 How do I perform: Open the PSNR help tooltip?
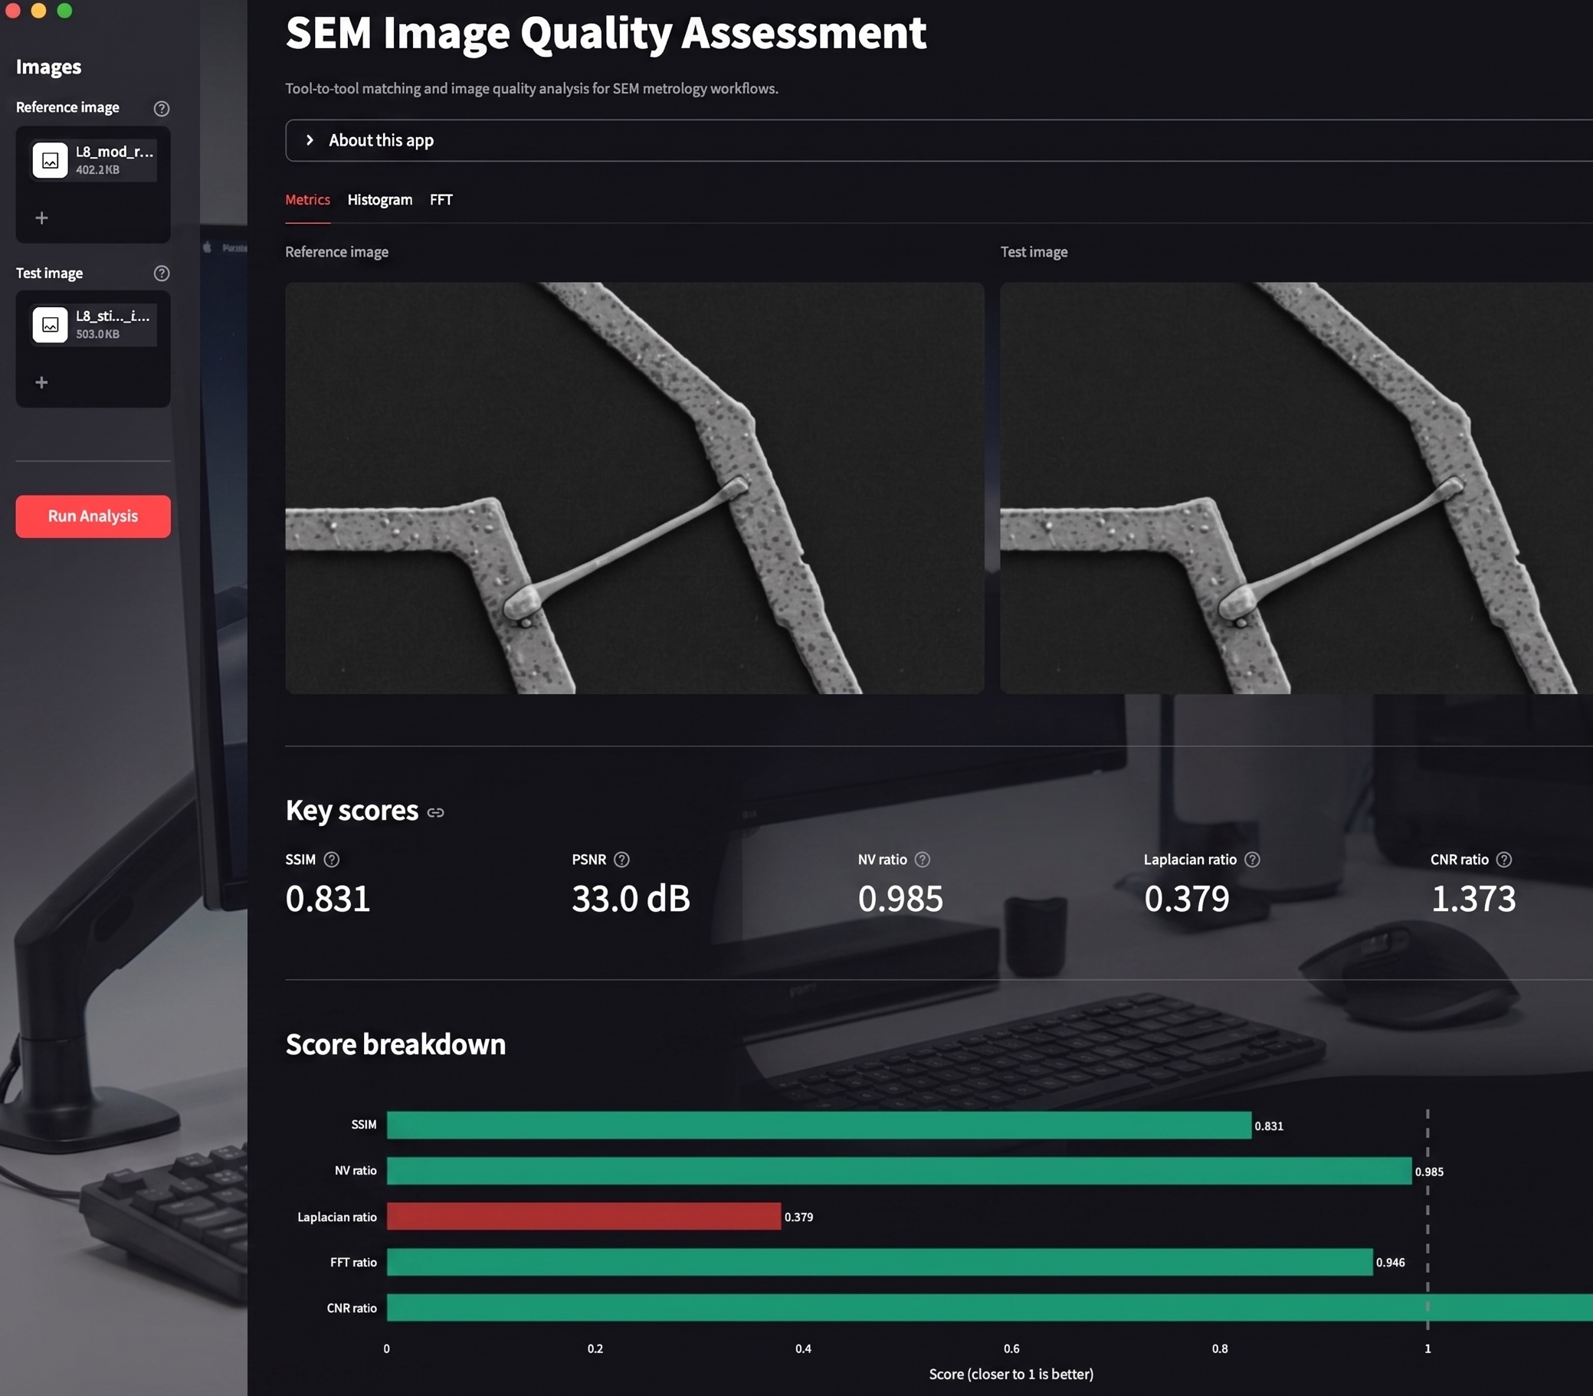pos(622,859)
